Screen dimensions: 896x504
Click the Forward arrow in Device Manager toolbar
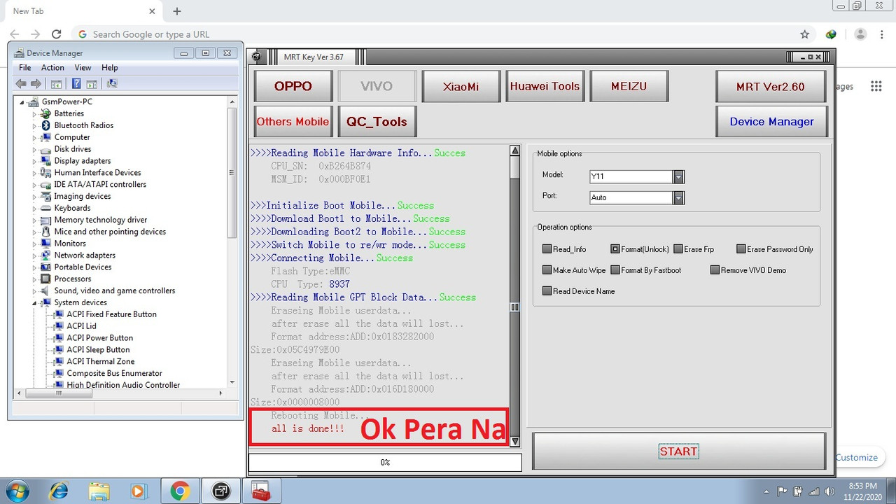36,83
